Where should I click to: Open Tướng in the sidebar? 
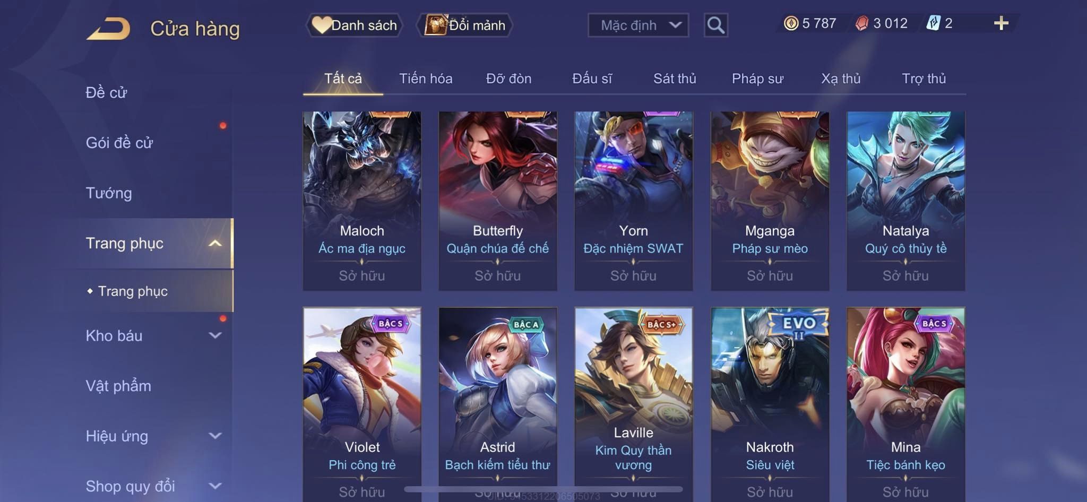pyautogui.click(x=109, y=193)
